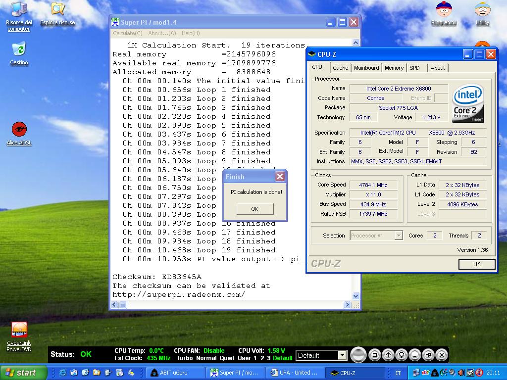Select Quiet mode in uGuru bar
Screen dimensions: 507x380
227,358
